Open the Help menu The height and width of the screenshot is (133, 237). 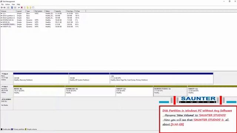[x=18, y=4]
